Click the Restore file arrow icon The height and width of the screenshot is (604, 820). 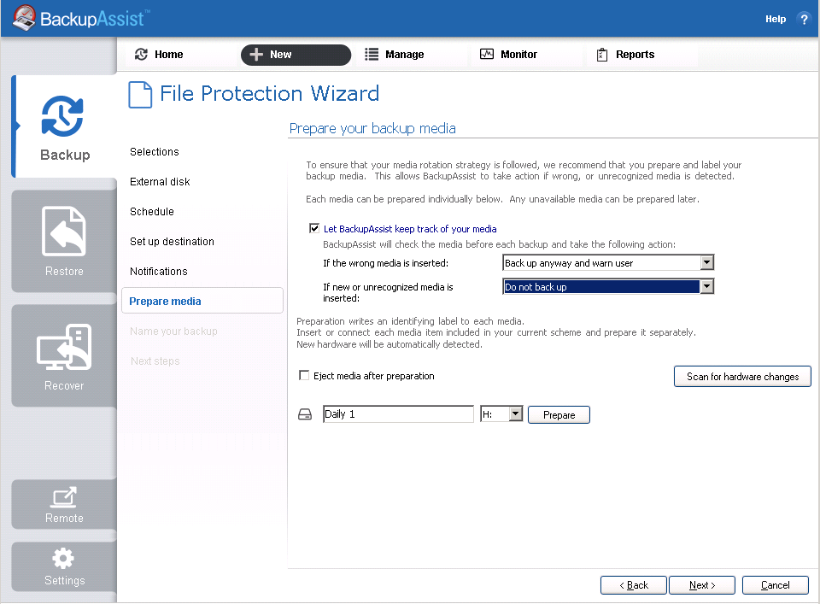pos(64,232)
